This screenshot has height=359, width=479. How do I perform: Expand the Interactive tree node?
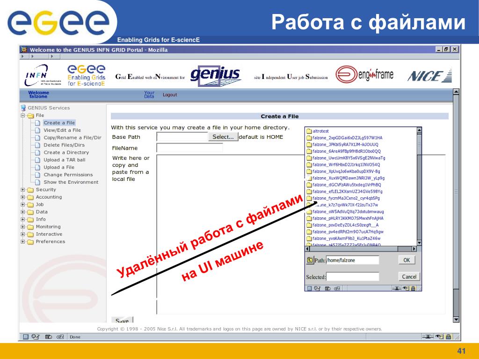(x=22, y=234)
